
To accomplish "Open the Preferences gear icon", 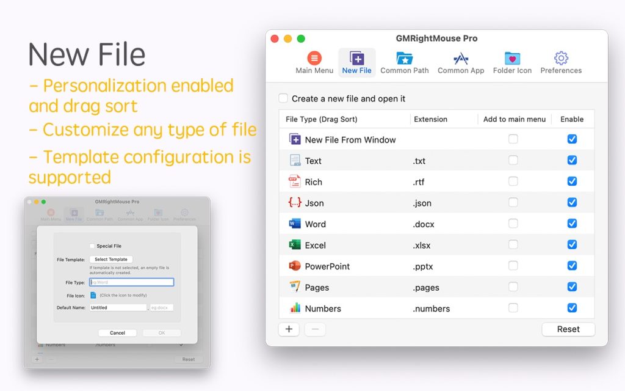I will pyautogui.click(x=560, y=58).
